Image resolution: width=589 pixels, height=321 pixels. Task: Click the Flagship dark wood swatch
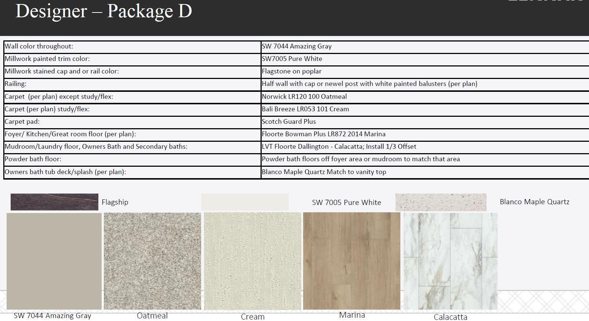[54, 202]
